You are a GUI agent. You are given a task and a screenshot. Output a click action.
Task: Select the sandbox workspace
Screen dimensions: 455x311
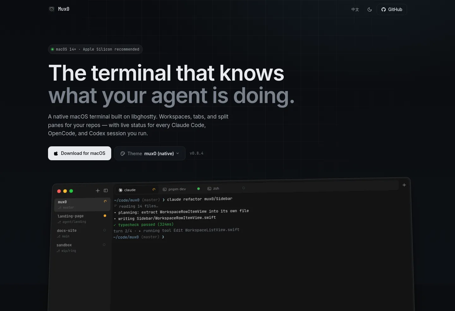click(x=81, y=248)
